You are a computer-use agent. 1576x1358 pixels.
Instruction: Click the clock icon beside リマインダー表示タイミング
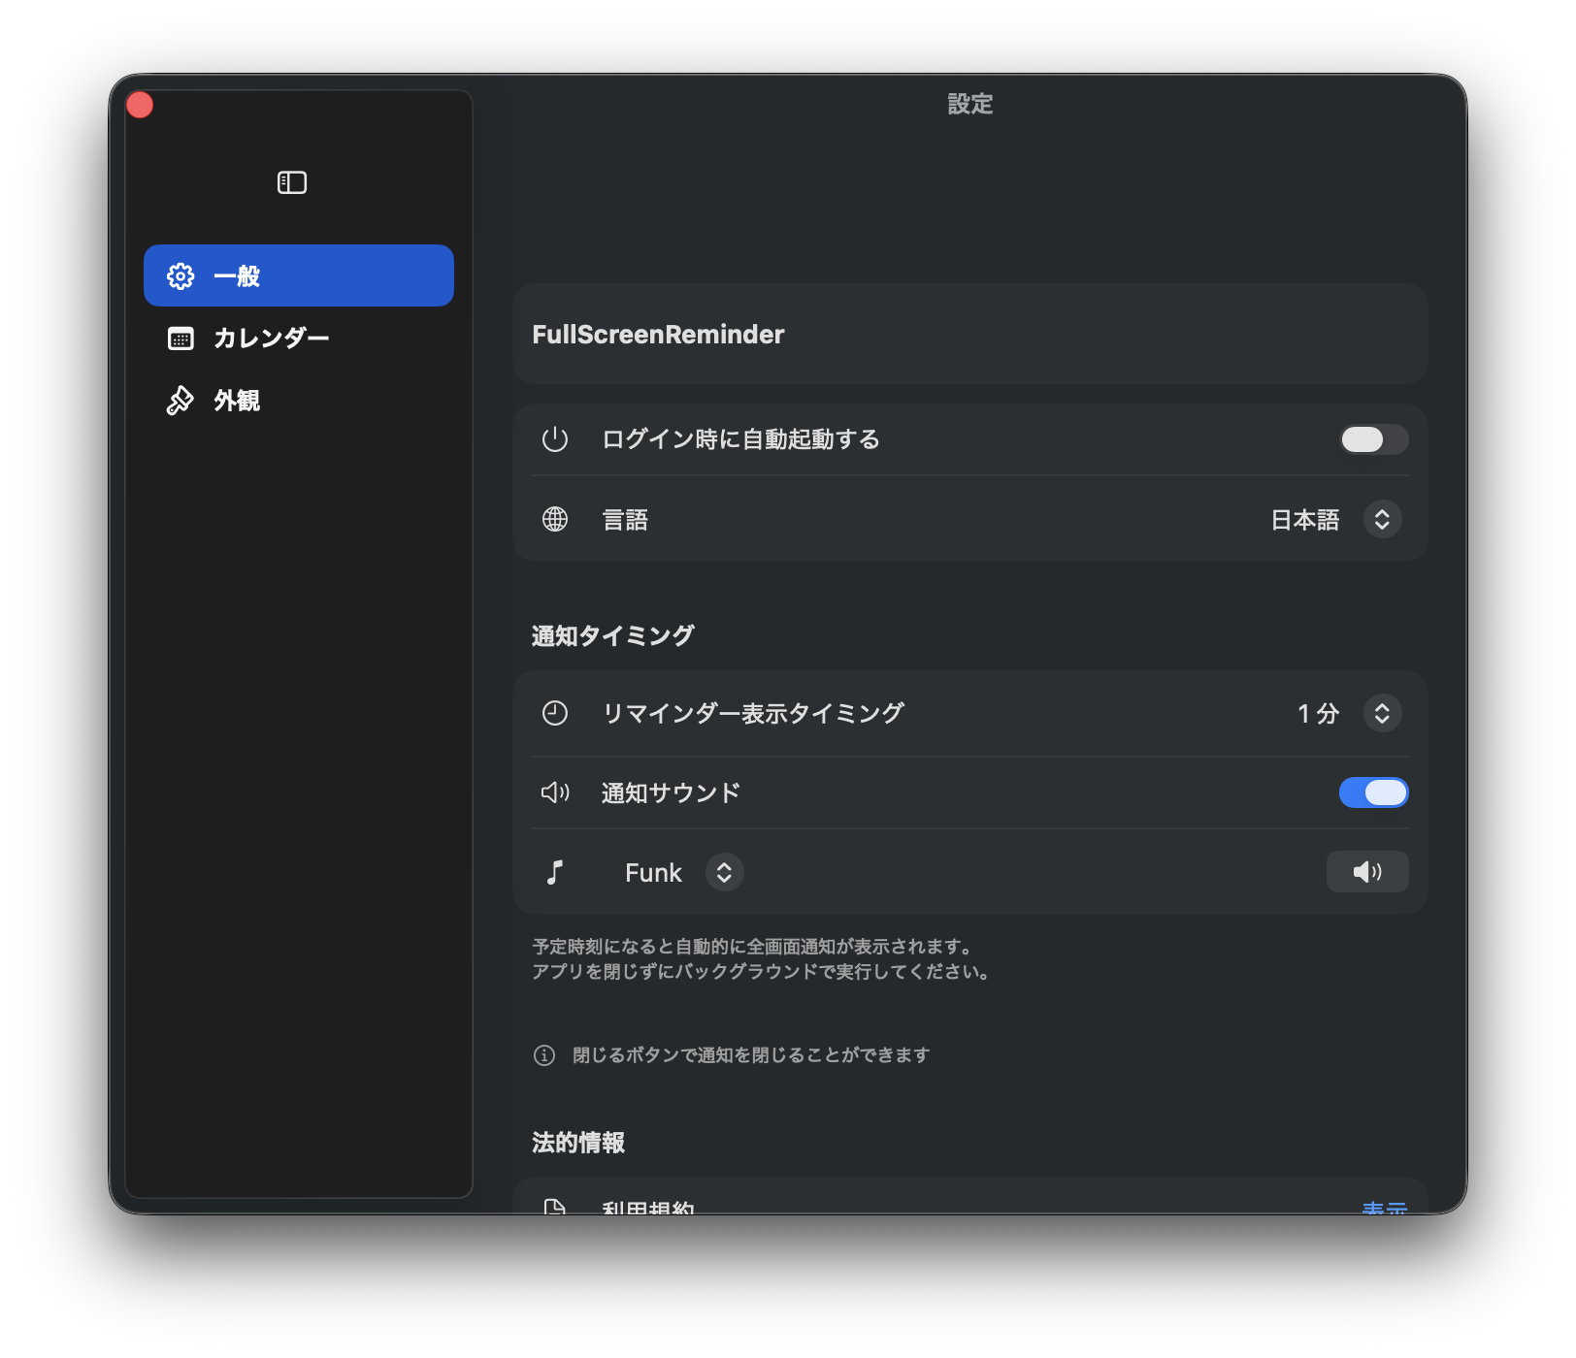click(554, 713)
